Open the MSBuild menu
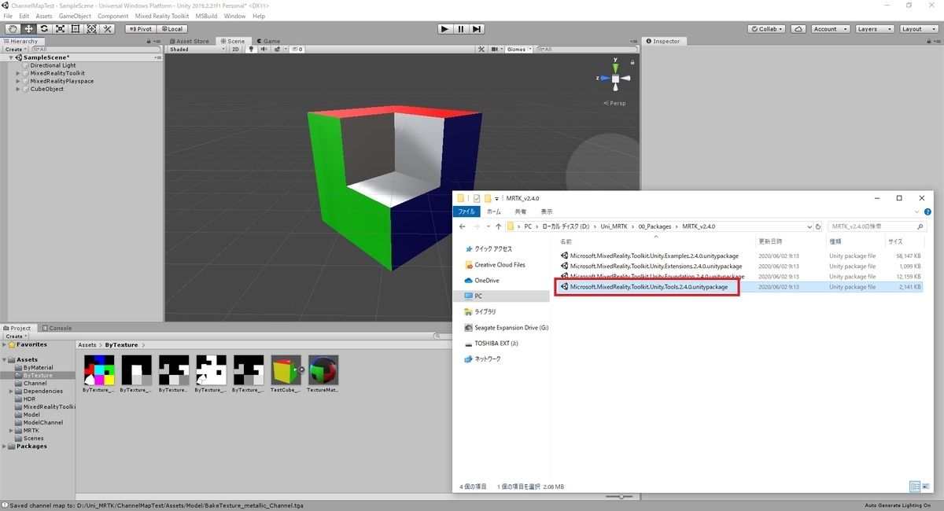Viewport: 944px width, 511px height. tap(206, 16)
